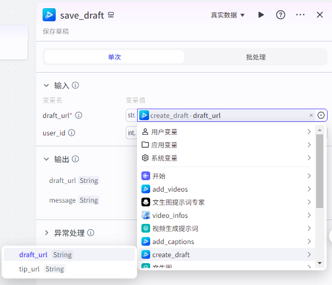332x285 pixels.
Task: Open the more options ellipsis menu
Action: coord(300,15)
